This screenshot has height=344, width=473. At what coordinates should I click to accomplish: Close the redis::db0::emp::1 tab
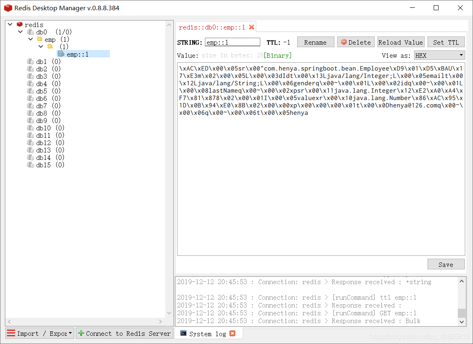tap(252, 27)
